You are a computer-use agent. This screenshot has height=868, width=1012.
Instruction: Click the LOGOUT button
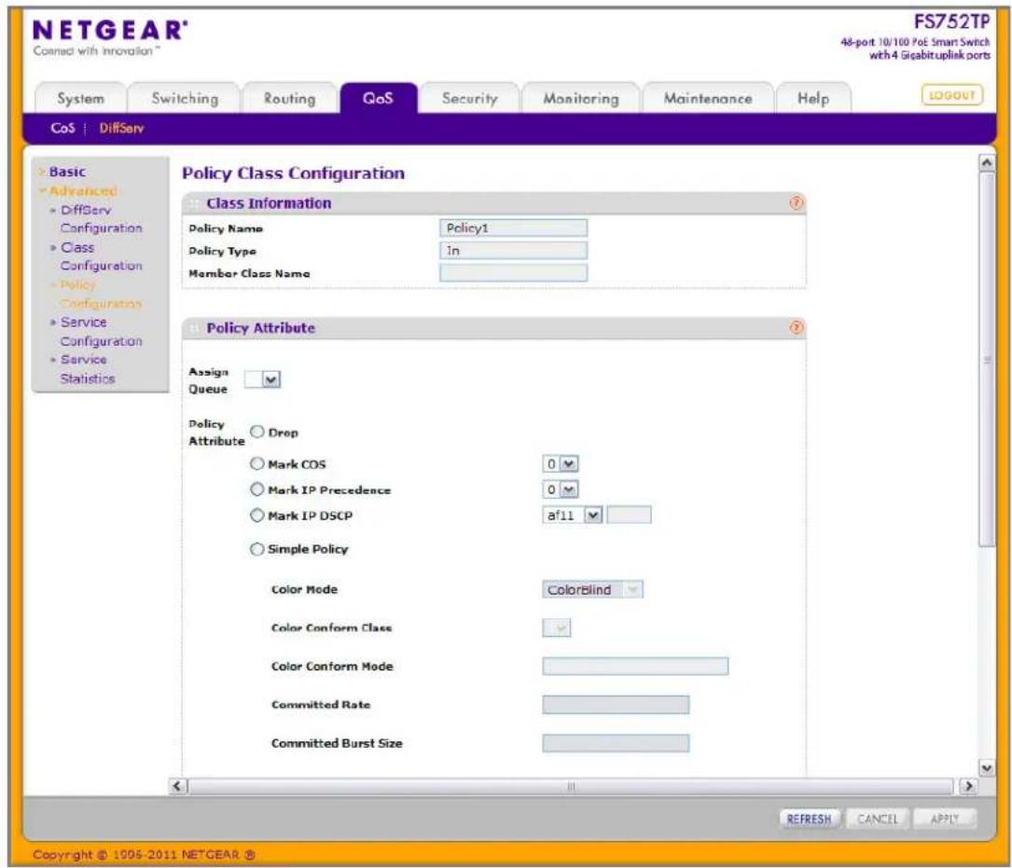[x=952, y=95]
